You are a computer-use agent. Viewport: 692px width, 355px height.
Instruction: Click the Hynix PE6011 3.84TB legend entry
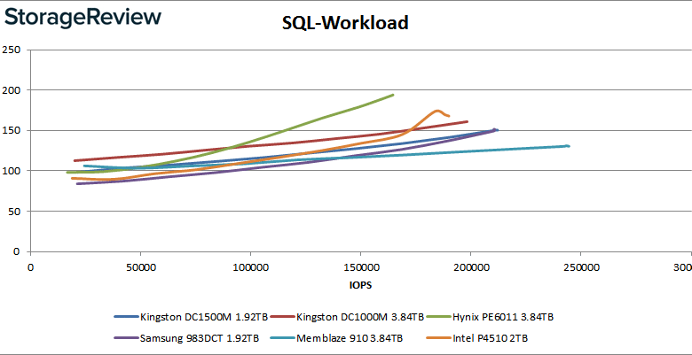pyautogui.click(x=490, y=317)
